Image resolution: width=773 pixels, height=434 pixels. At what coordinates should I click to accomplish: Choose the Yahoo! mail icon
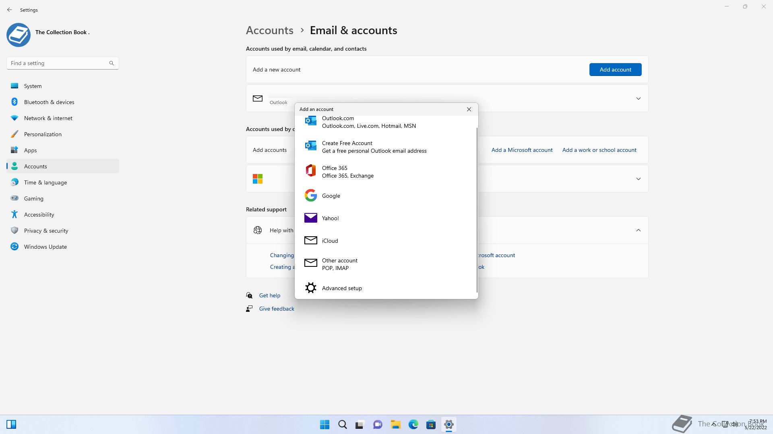coord(310,218)
